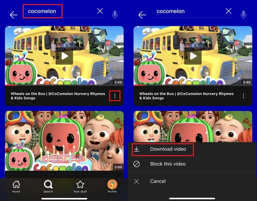Image resolution: width=257 pixels, height=201 pixels.
Task: Go to the Home tab
Action: point(16,187)
